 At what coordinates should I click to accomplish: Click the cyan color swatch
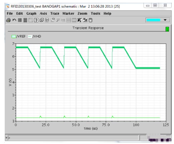tap(153, 20)
